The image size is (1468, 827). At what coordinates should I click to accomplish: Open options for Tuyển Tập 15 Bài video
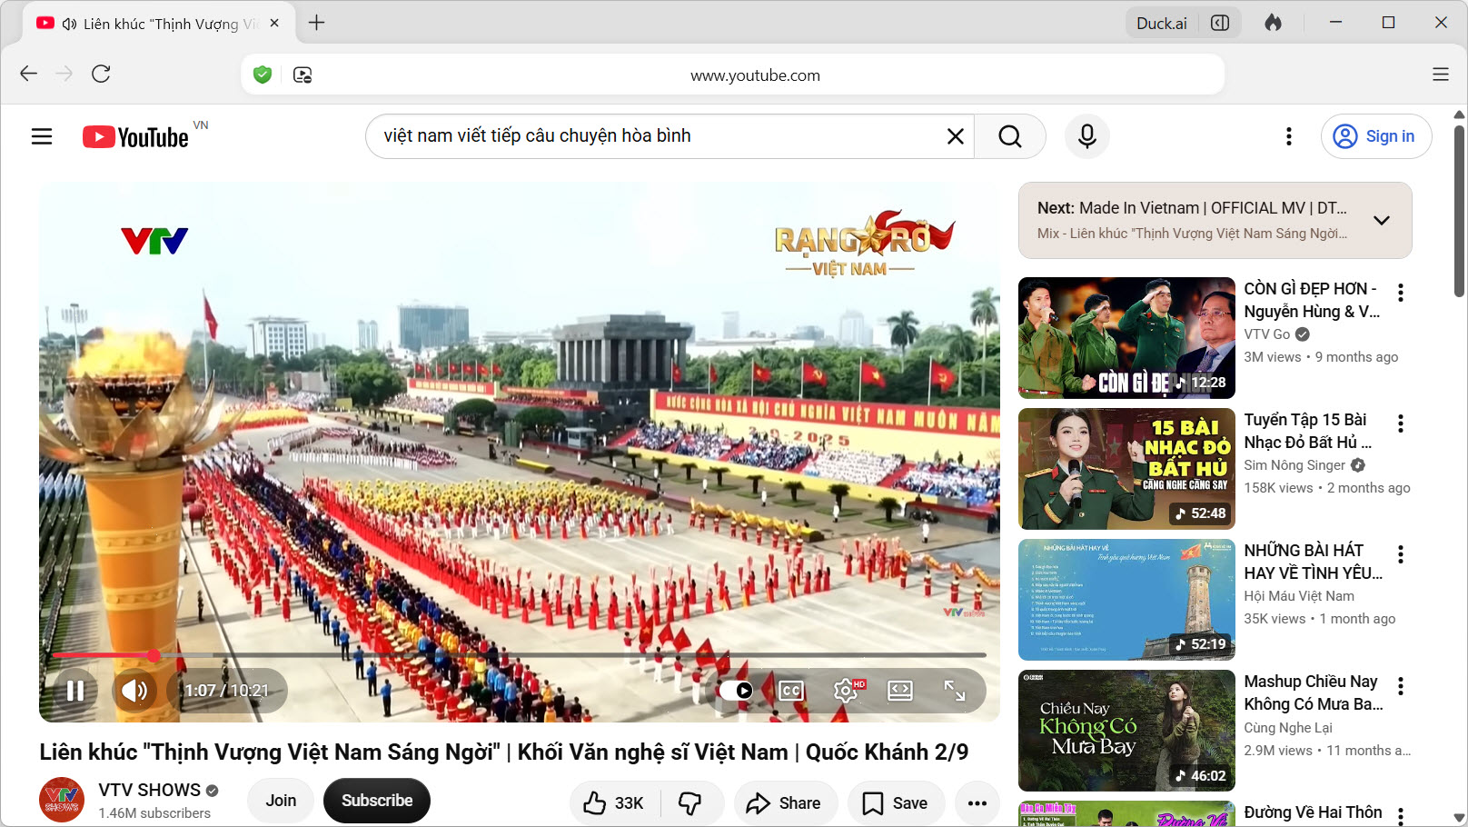click(x=1401, y=423)
